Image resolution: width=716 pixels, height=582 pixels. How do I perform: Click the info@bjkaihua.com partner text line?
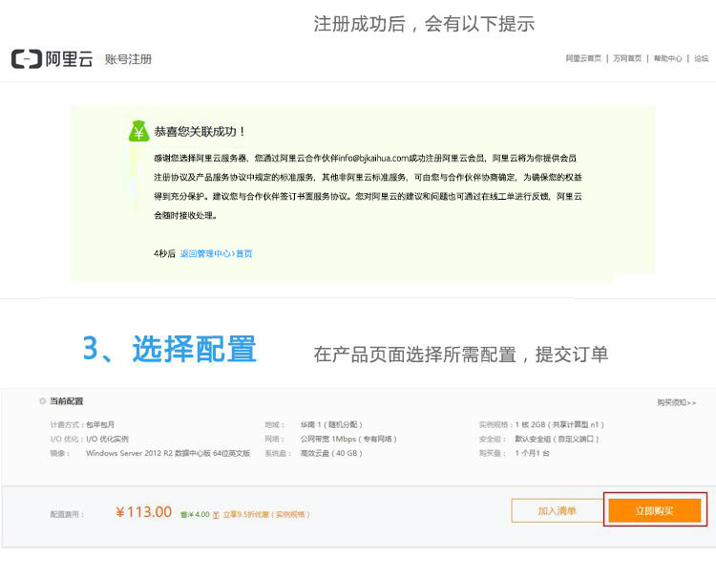pyautogui.click(x=365, y=159)
